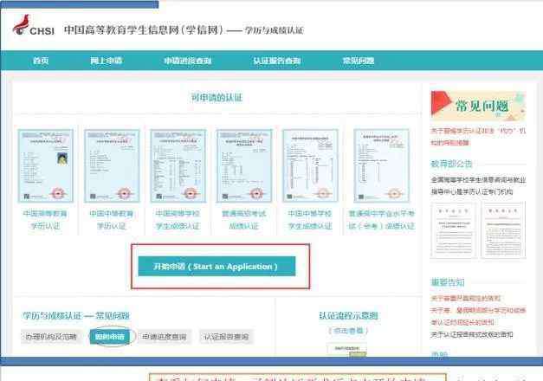The width and height of the screenshot is (543, 381).
Task: Open the 首页 navigation item
Action: tap(41, 61)
